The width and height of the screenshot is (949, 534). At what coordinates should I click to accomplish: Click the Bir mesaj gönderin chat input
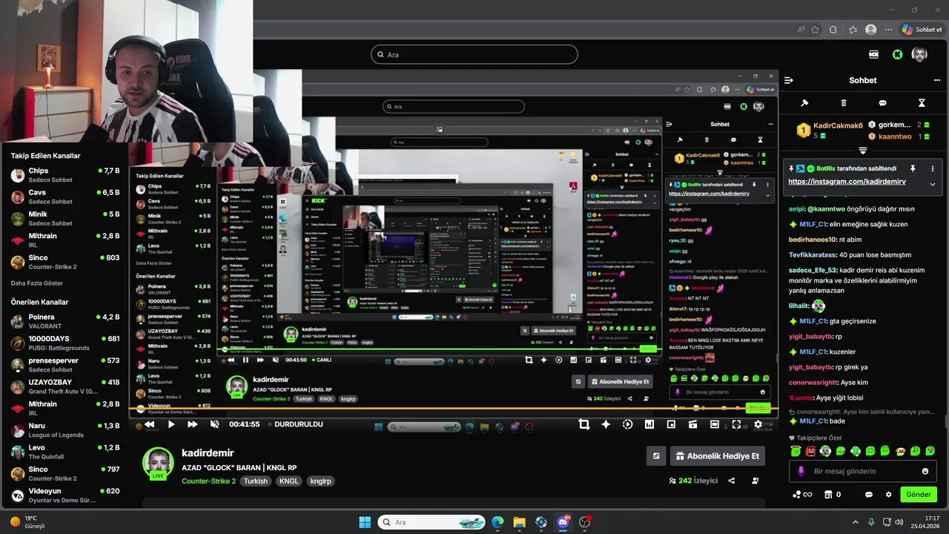[x=863, y=471]
